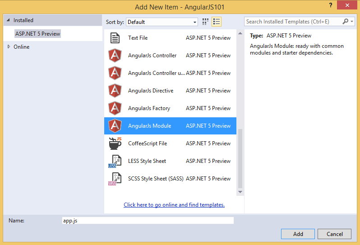Click the search magnifier icon
This screenshot has width=360, height=245.
click(x=345, y=22)
